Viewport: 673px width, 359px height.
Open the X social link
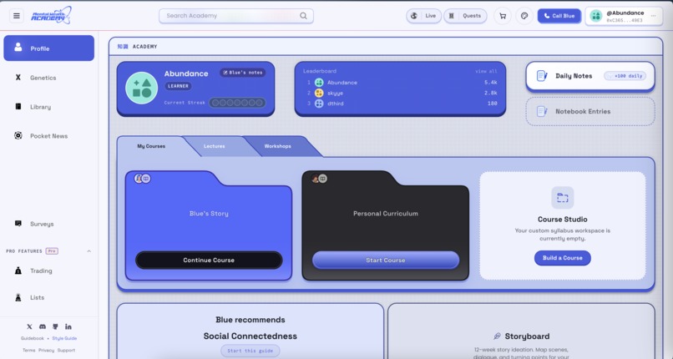(29, 326)
